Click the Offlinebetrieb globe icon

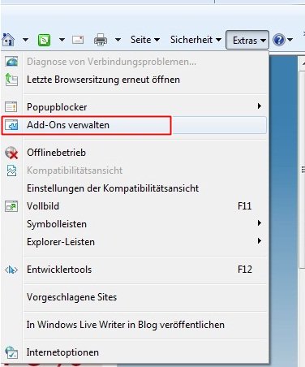(11, 153)
